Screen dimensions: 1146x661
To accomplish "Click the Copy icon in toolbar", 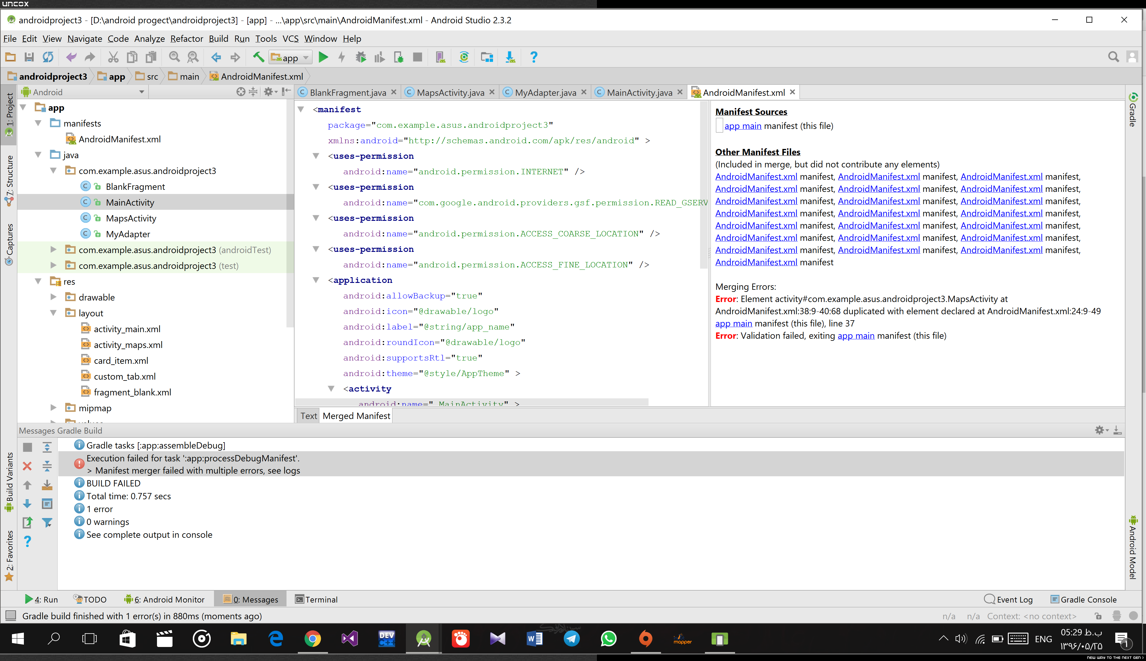I will 132,57.
